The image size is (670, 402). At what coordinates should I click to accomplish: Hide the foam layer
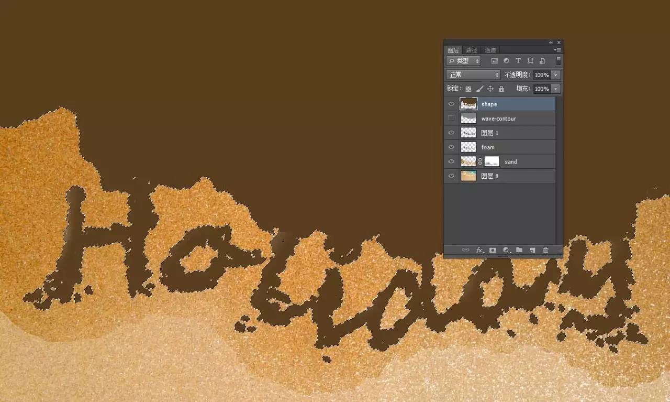[x=451, y=147]
